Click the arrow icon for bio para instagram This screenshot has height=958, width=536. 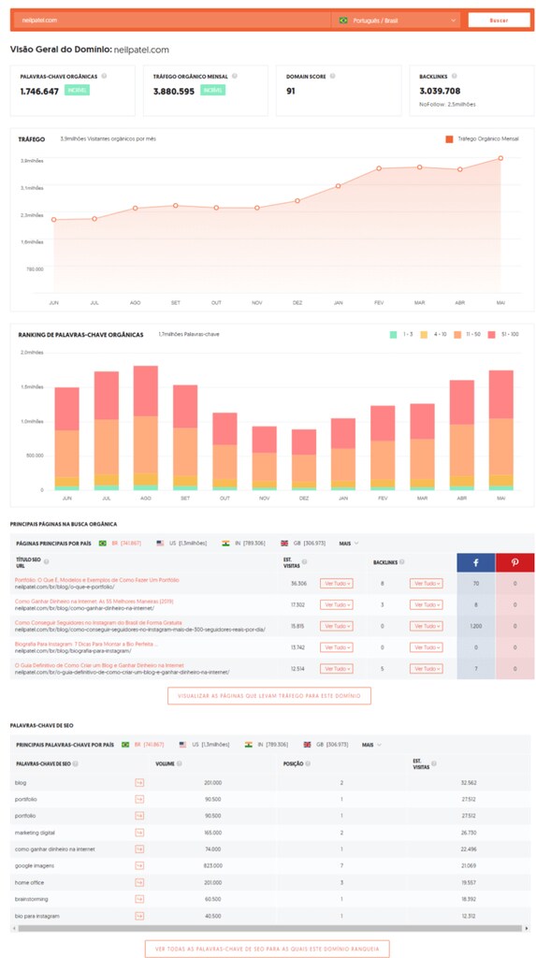139,916
